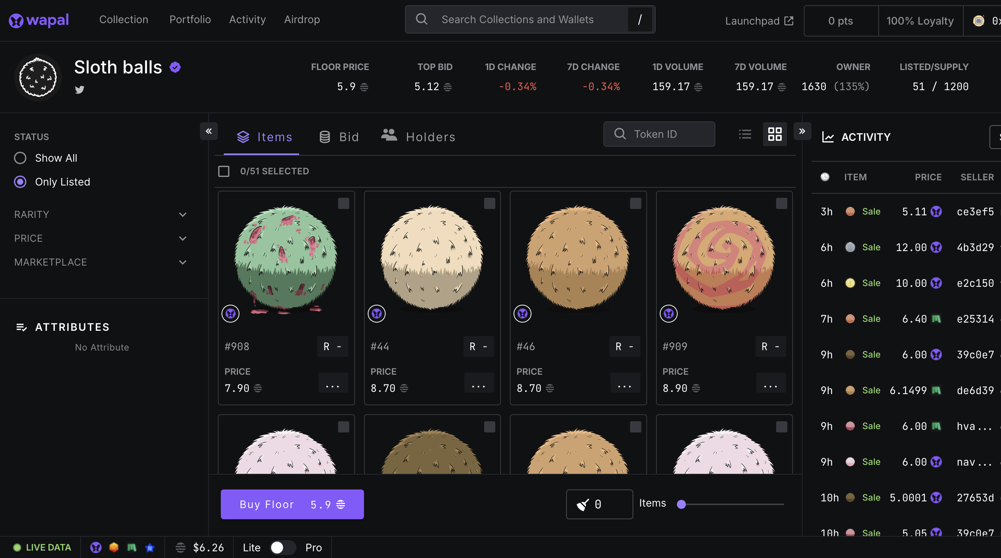Toggle the Only Listed radio button
Screen dimensions: 1001x558
pos(20,182)
